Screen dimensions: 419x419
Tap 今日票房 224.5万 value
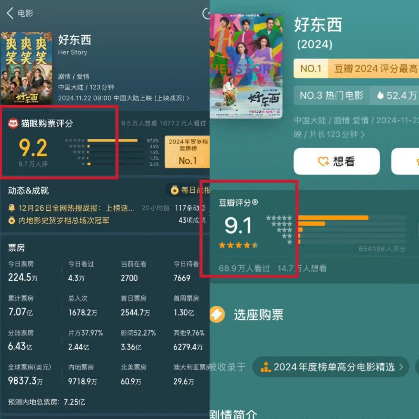tap(23, 278)
